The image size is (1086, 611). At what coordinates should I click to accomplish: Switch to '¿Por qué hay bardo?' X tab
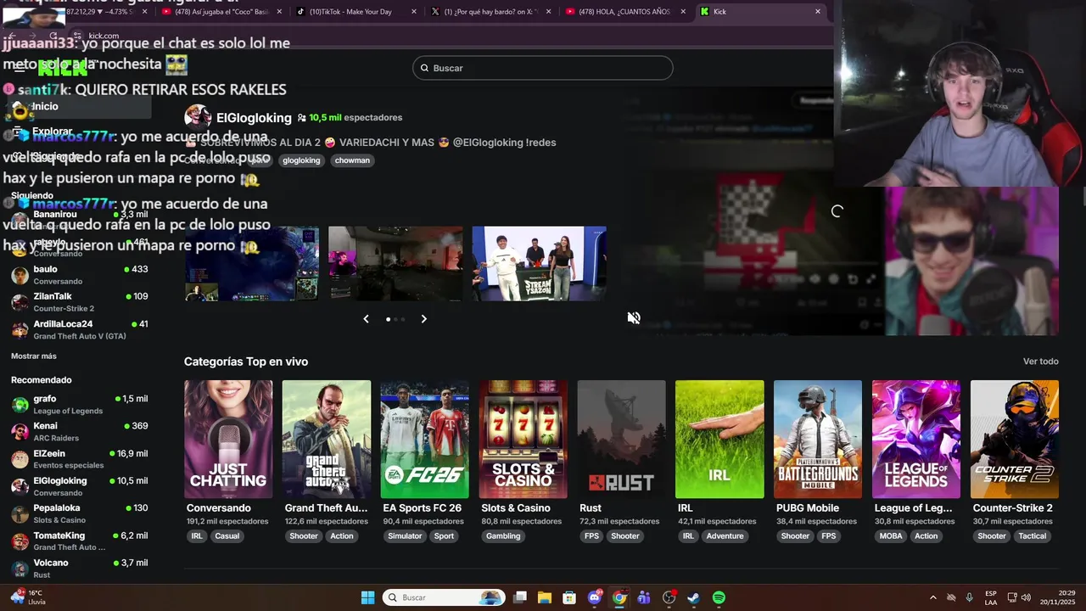coord(490,12)
